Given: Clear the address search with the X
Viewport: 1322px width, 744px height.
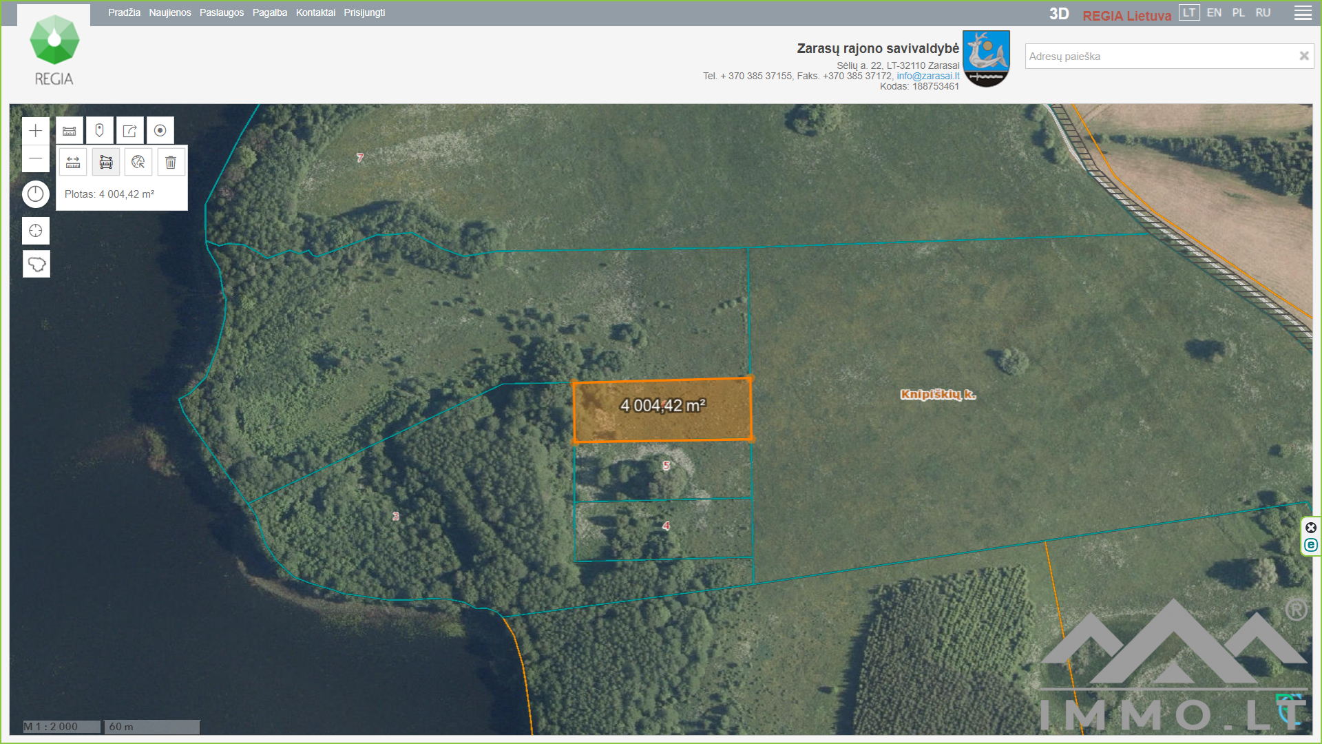Looking at the screenshot, I should click(1303, 56).
